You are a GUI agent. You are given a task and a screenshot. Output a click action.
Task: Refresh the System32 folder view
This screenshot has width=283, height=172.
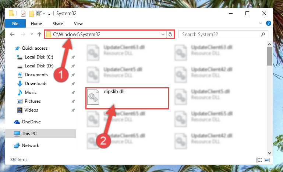pyautogui.click(x=170, y=34)
